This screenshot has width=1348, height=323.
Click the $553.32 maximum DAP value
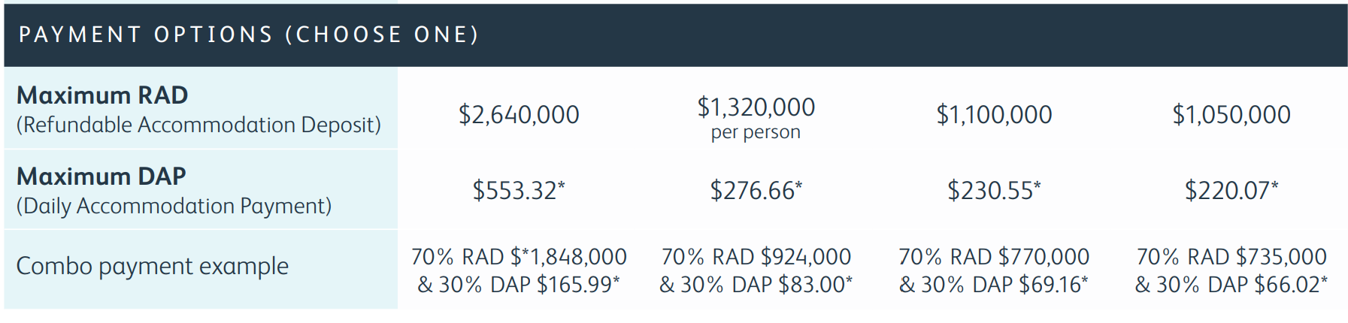click(518, 190)
